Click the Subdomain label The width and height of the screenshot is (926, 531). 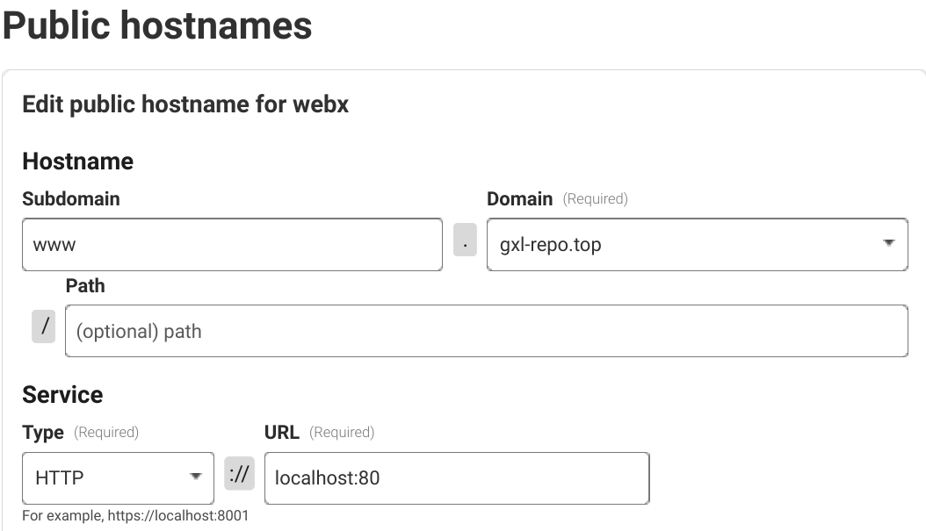pyautogui.click(x=71, y=199)
